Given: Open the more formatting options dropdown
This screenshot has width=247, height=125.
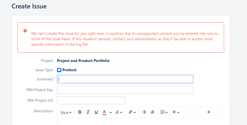Looking at the screenshot, I should [x=119, y=112].
